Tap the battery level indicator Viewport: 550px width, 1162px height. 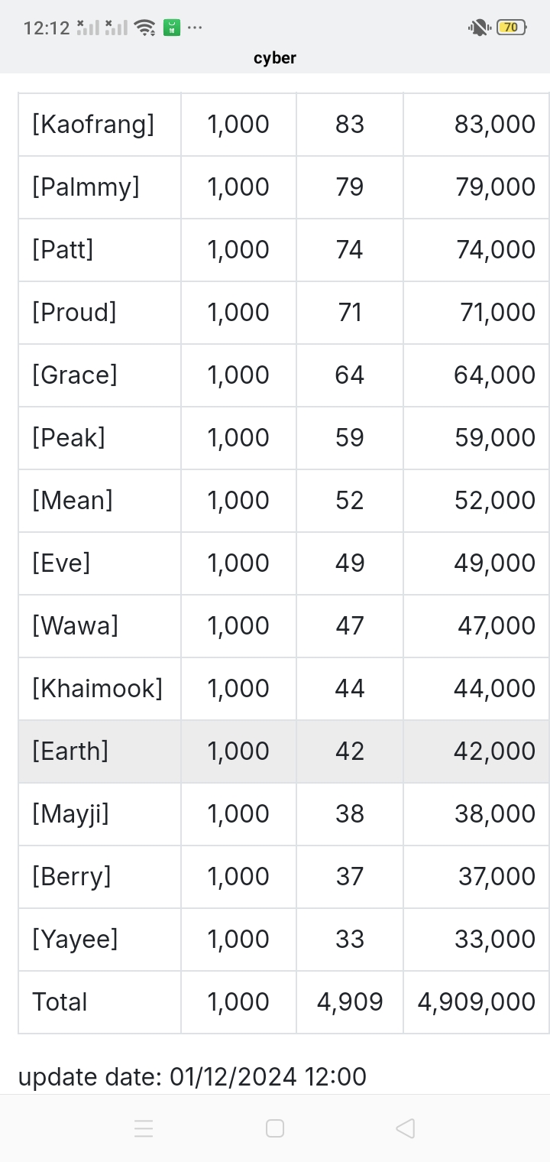[511, 28]
